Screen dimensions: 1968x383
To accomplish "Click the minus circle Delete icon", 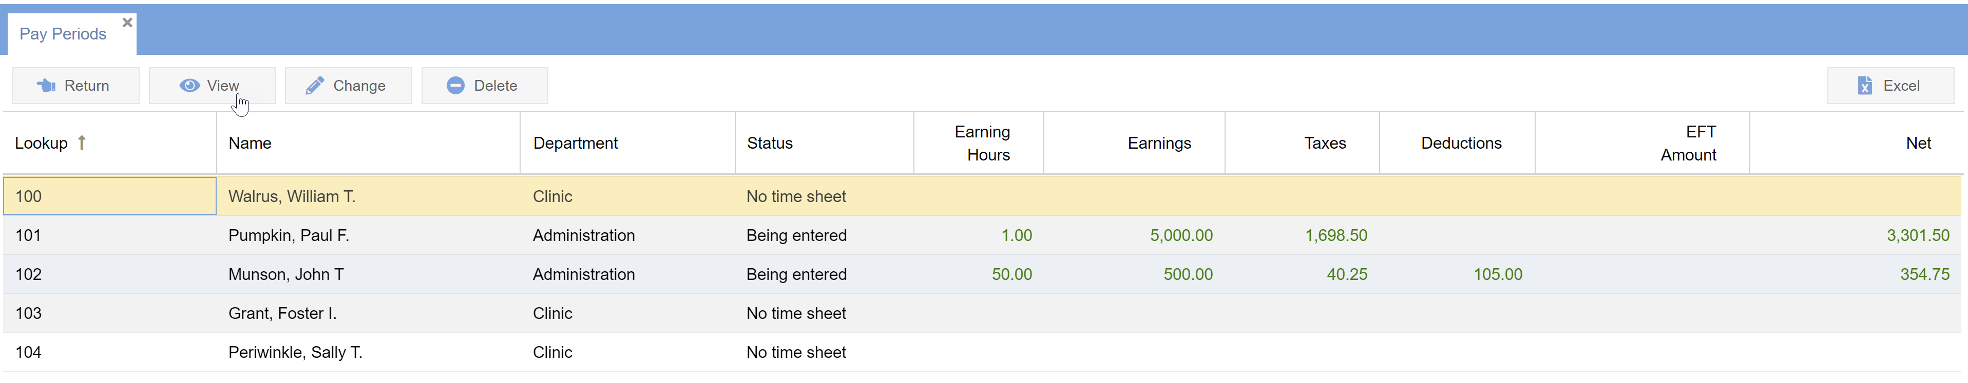I will tap(455, 86).
